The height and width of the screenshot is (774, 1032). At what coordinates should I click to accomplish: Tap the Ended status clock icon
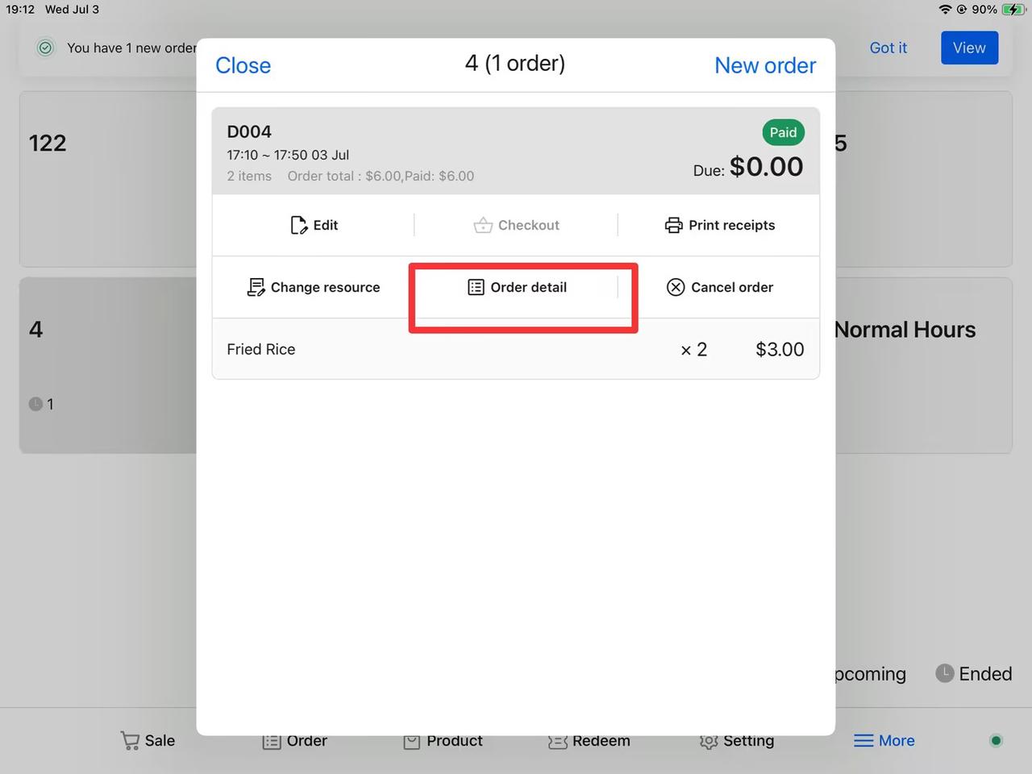(944, 673)
